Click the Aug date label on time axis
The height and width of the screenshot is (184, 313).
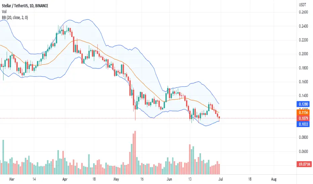click(x=274, y=179)
